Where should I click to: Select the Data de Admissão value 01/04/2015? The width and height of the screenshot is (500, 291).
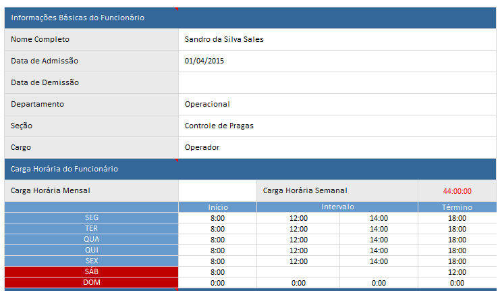pyautogui.click(x=337, y=61)
